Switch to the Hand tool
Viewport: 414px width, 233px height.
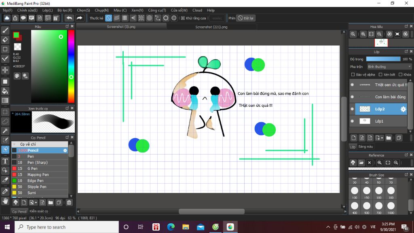5,201
